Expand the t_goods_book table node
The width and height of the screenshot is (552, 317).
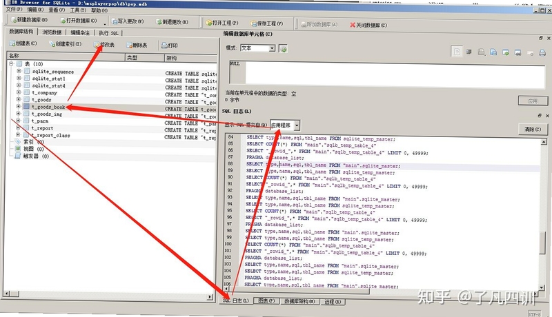18,106
